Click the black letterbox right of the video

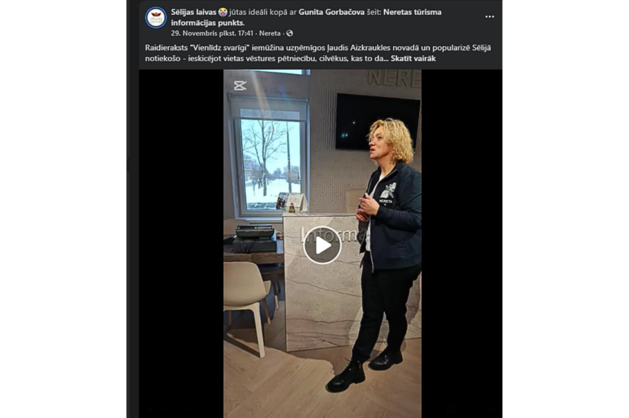coord(462,243)
